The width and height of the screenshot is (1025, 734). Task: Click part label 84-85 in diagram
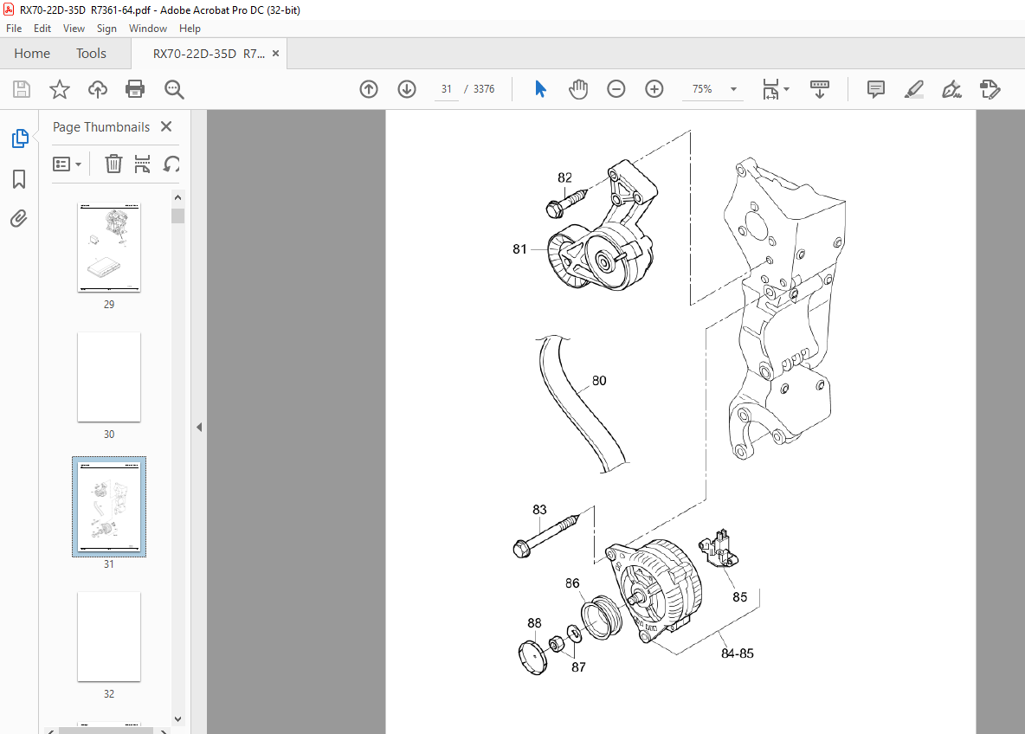click(x=738, y=653)
